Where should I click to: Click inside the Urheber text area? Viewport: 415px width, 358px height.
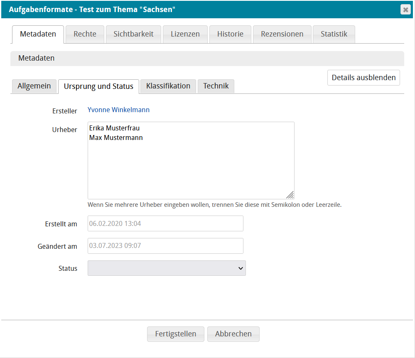coord(191,166)
